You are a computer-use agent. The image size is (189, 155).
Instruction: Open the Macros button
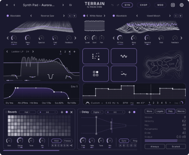coord(181,111)
